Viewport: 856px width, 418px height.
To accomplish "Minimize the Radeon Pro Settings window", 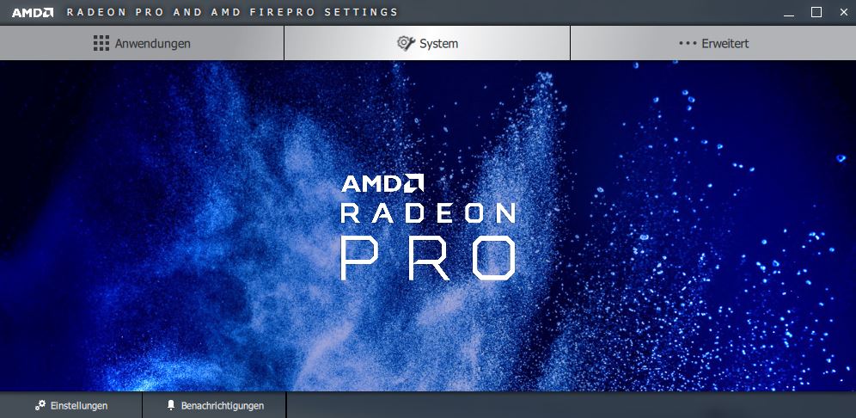I will [789, 13].
